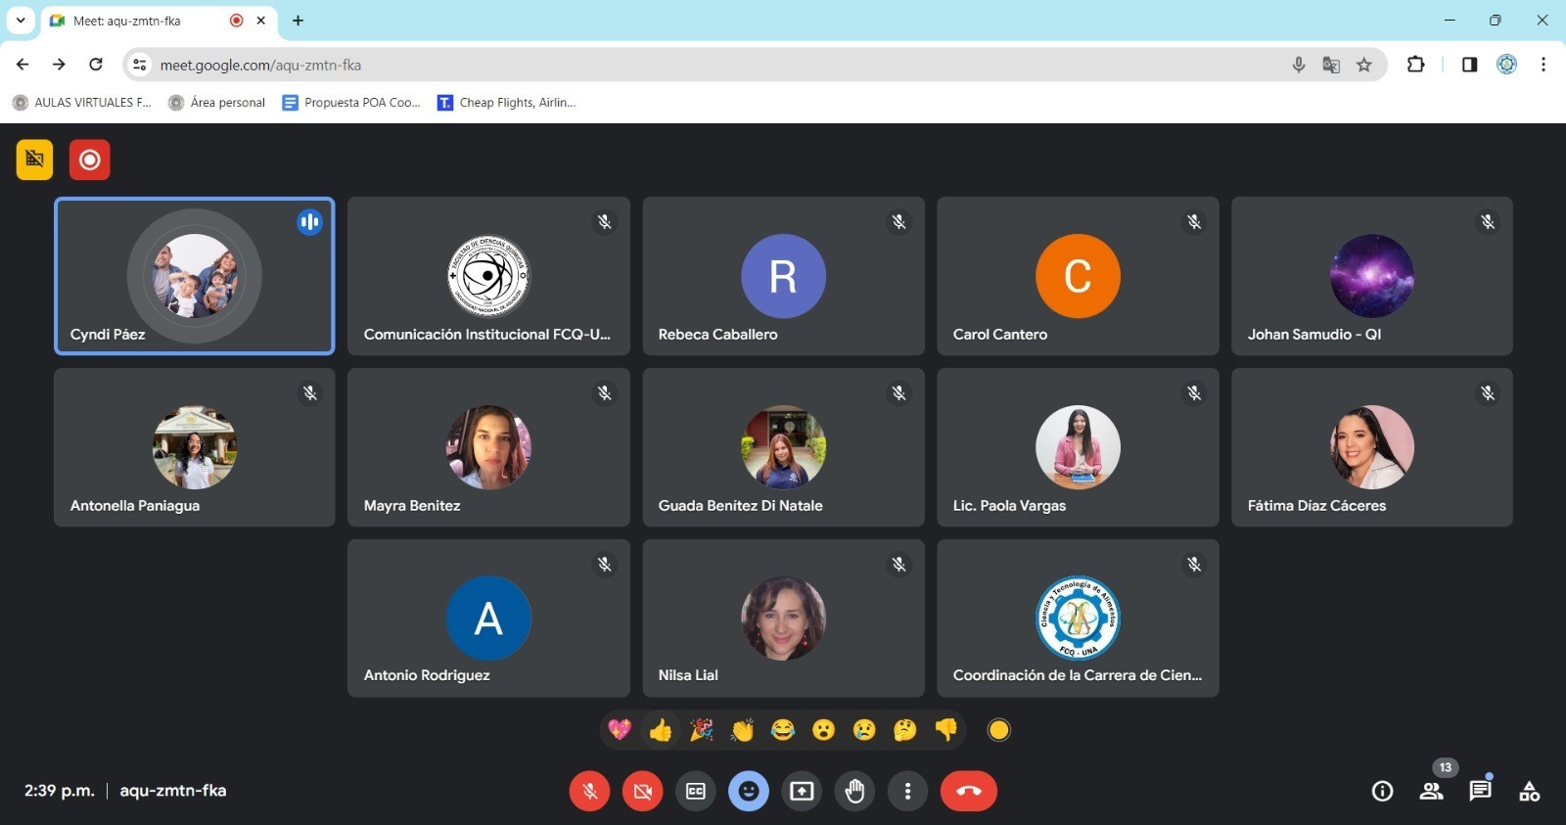Image resolution: width=1566 pixels, height=825 pixels.
Task: Send the clapping hands reaction
Action: pyautogui.click(x=742, y=730)
